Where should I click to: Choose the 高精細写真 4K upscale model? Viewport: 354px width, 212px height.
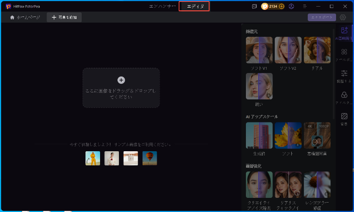[317, 135]
